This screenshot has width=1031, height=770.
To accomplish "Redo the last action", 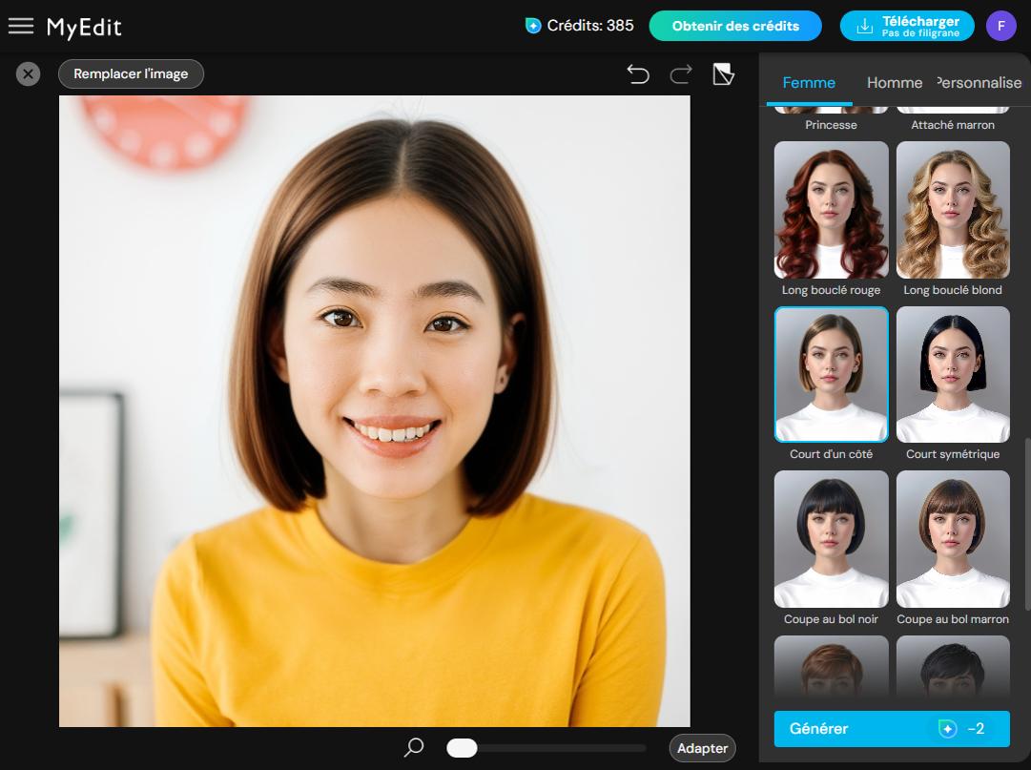I will pos(681,74).
